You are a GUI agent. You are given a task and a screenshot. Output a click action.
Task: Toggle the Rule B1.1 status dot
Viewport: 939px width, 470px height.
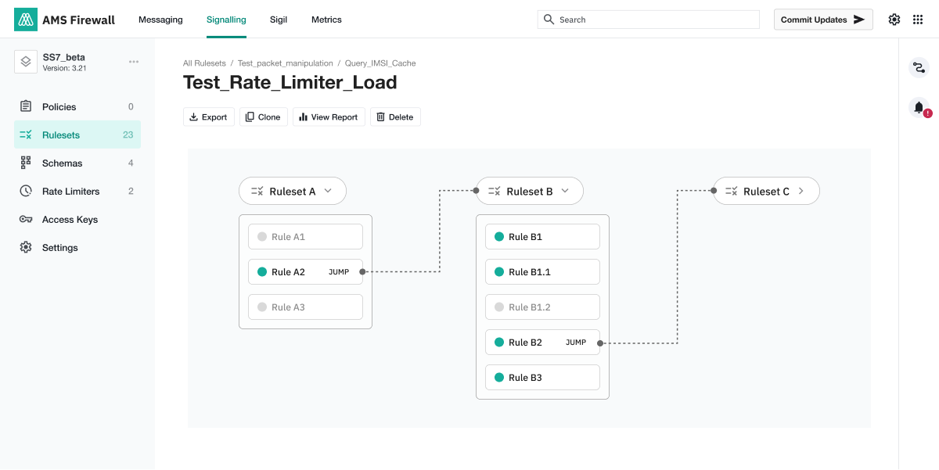pos(499,272)
